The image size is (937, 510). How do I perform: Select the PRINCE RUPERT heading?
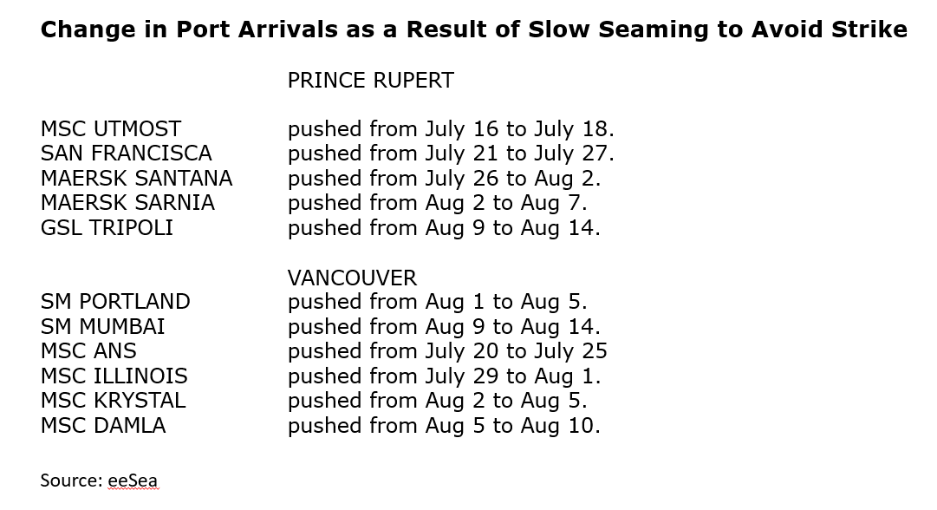(370, 80)
